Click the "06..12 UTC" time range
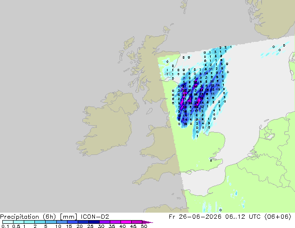This screenshot has height=228, width=295. click(x=243, y=217)
